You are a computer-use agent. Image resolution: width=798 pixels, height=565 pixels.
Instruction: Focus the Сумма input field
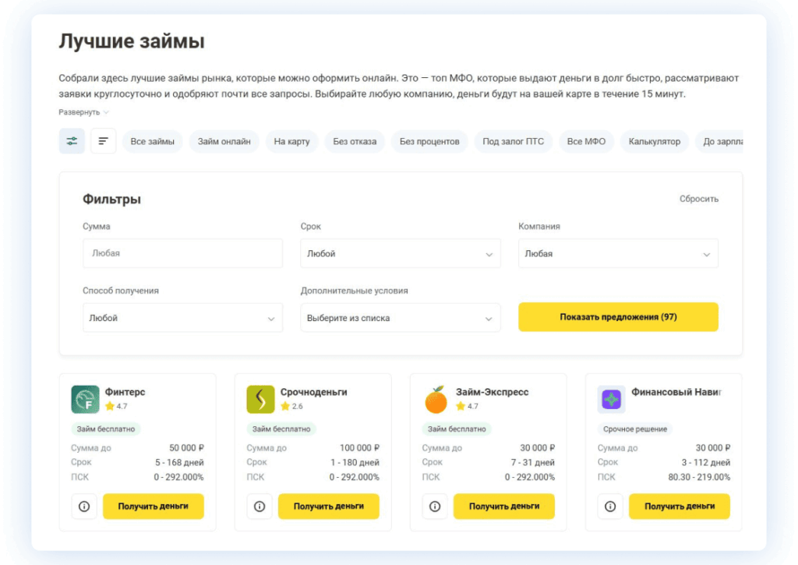click(x=182, y=253)
